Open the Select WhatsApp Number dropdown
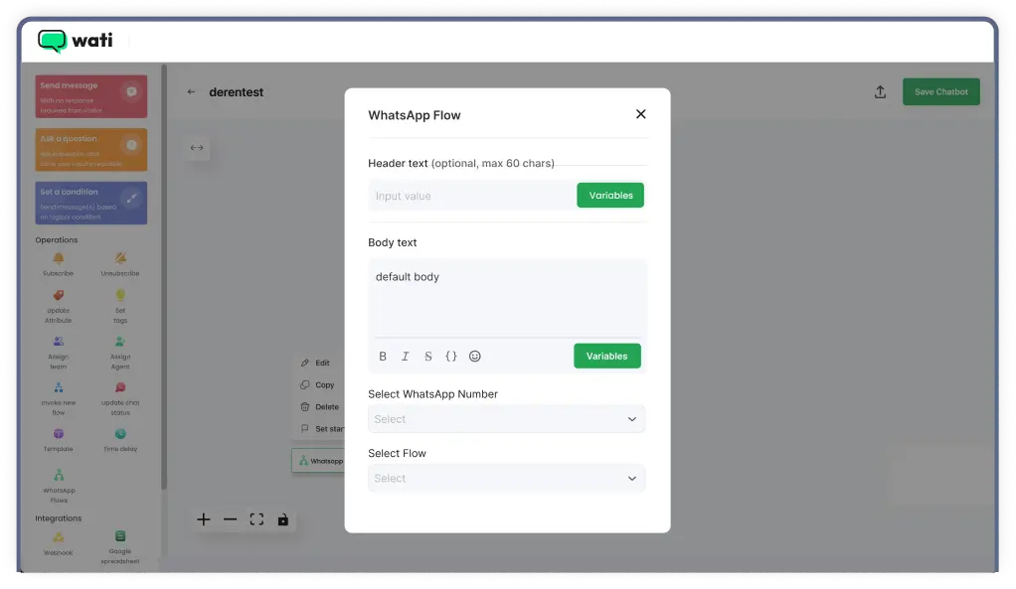 pos(507,418)
